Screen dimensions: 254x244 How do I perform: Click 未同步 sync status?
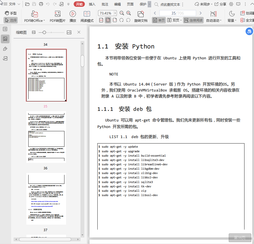203,4
